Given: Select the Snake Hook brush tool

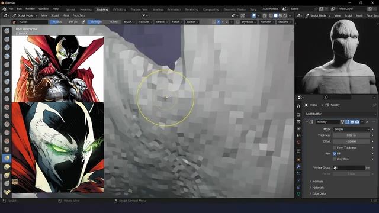Looking at the screenshot, I should 7,175.
